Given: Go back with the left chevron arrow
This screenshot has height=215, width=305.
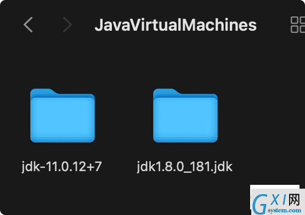Looking at the screenshot, I should [28, 25].
